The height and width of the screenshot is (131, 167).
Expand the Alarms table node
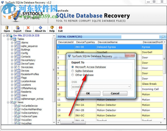click(12, 43)
